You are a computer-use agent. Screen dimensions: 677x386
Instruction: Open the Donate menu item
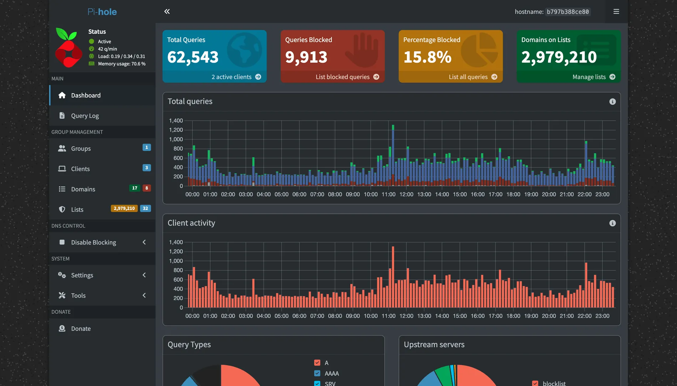(103, 328)
